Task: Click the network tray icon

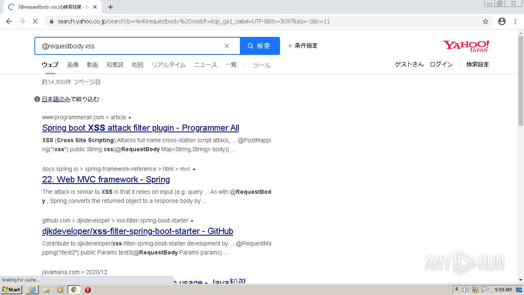Action: pos(475,290)
